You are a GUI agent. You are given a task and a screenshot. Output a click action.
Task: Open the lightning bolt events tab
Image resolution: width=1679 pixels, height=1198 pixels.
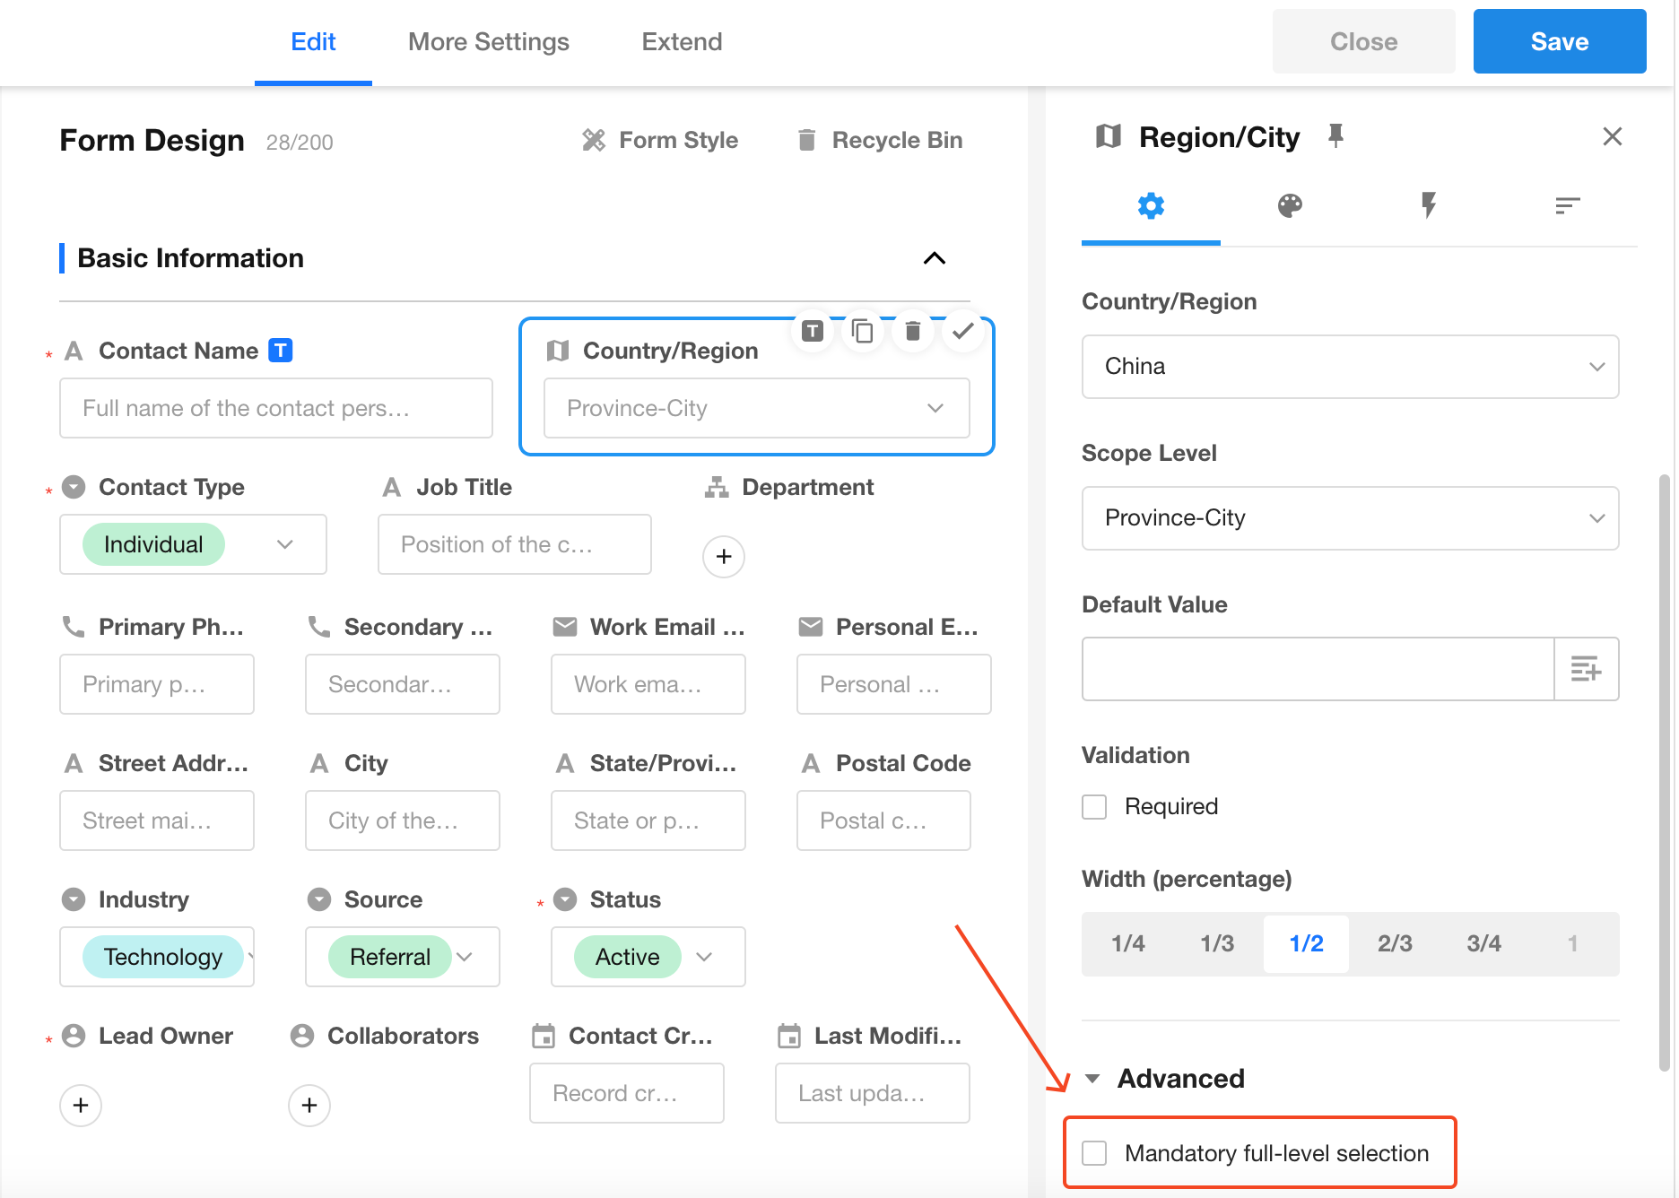pyautogui.click(x=1428, y=206)
